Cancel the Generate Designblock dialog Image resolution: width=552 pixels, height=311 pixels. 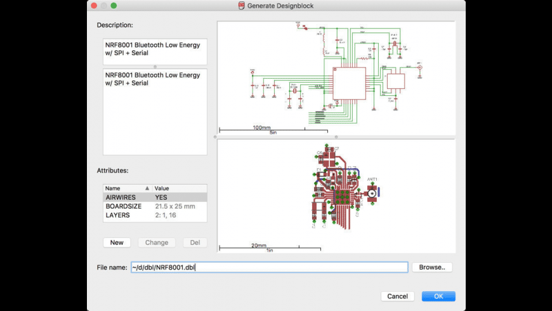(397, 296)
